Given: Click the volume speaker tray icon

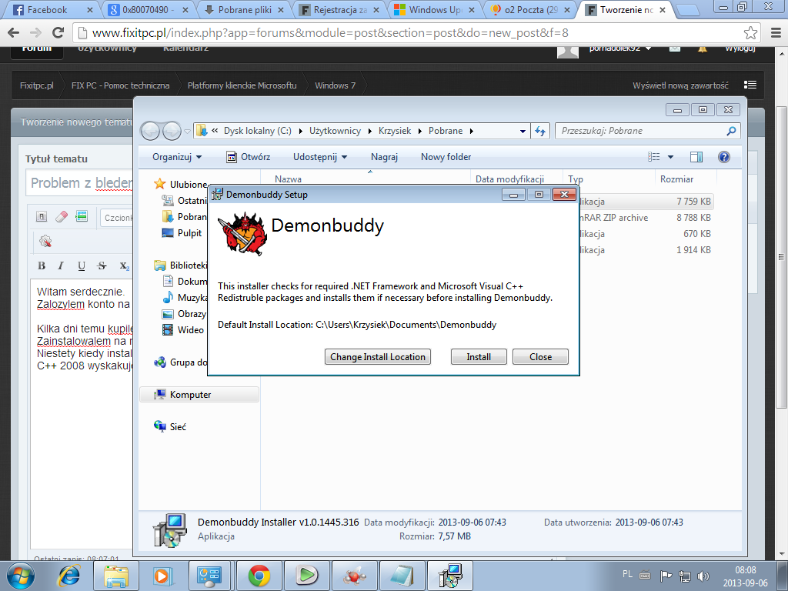Looking at the screenshot, I should (703, 576).
